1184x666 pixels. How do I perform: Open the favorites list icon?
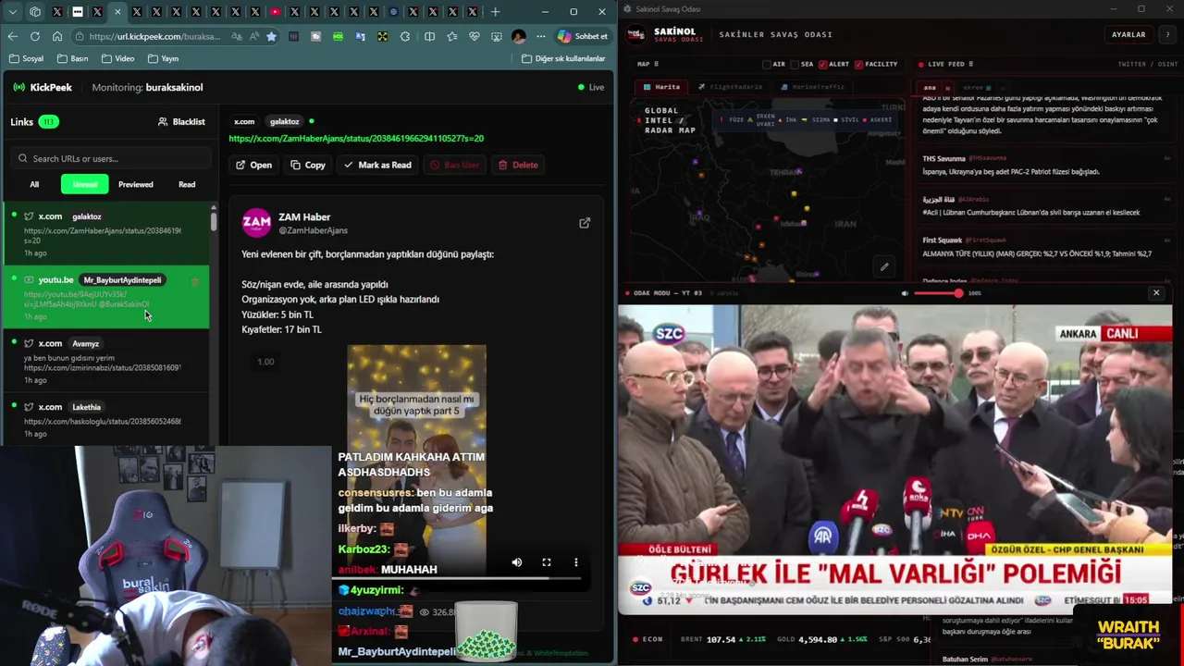pos(451,36)
